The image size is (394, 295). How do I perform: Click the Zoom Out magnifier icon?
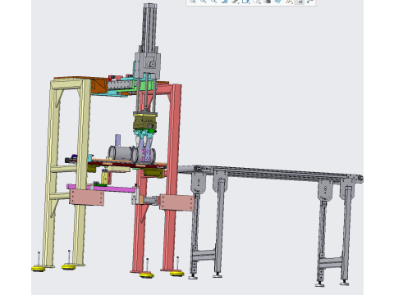click(x=213, y=2)
